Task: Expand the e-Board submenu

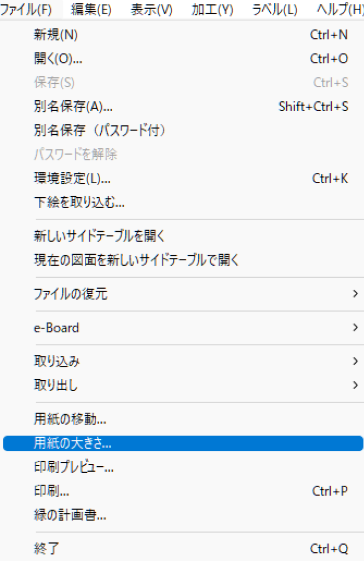Action: click(x=56, y=328)
